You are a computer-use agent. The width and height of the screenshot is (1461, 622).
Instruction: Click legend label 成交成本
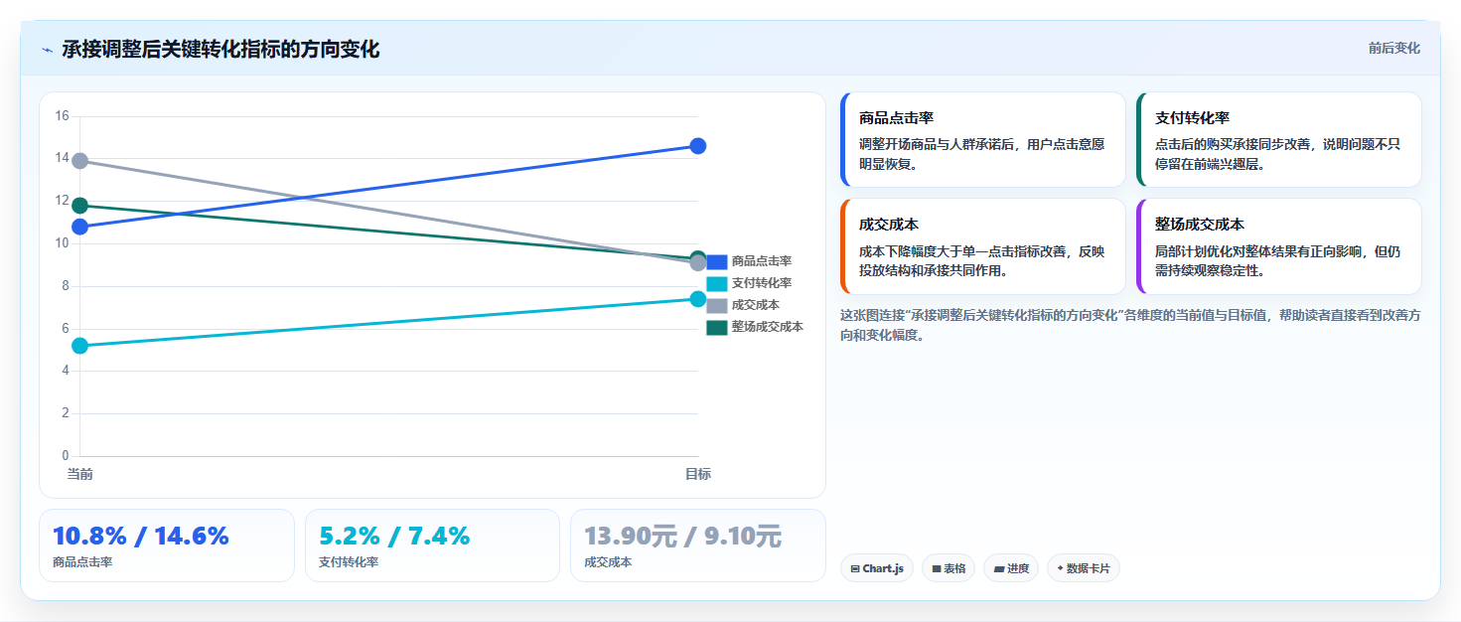[756, 305]
